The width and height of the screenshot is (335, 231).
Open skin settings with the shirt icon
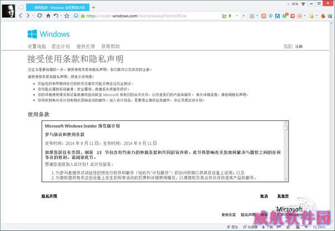[303, 4]
